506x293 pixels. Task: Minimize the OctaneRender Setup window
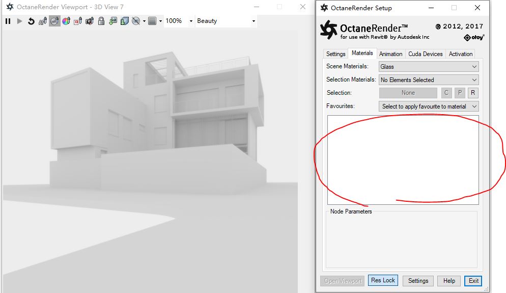[x=431, y=8]
